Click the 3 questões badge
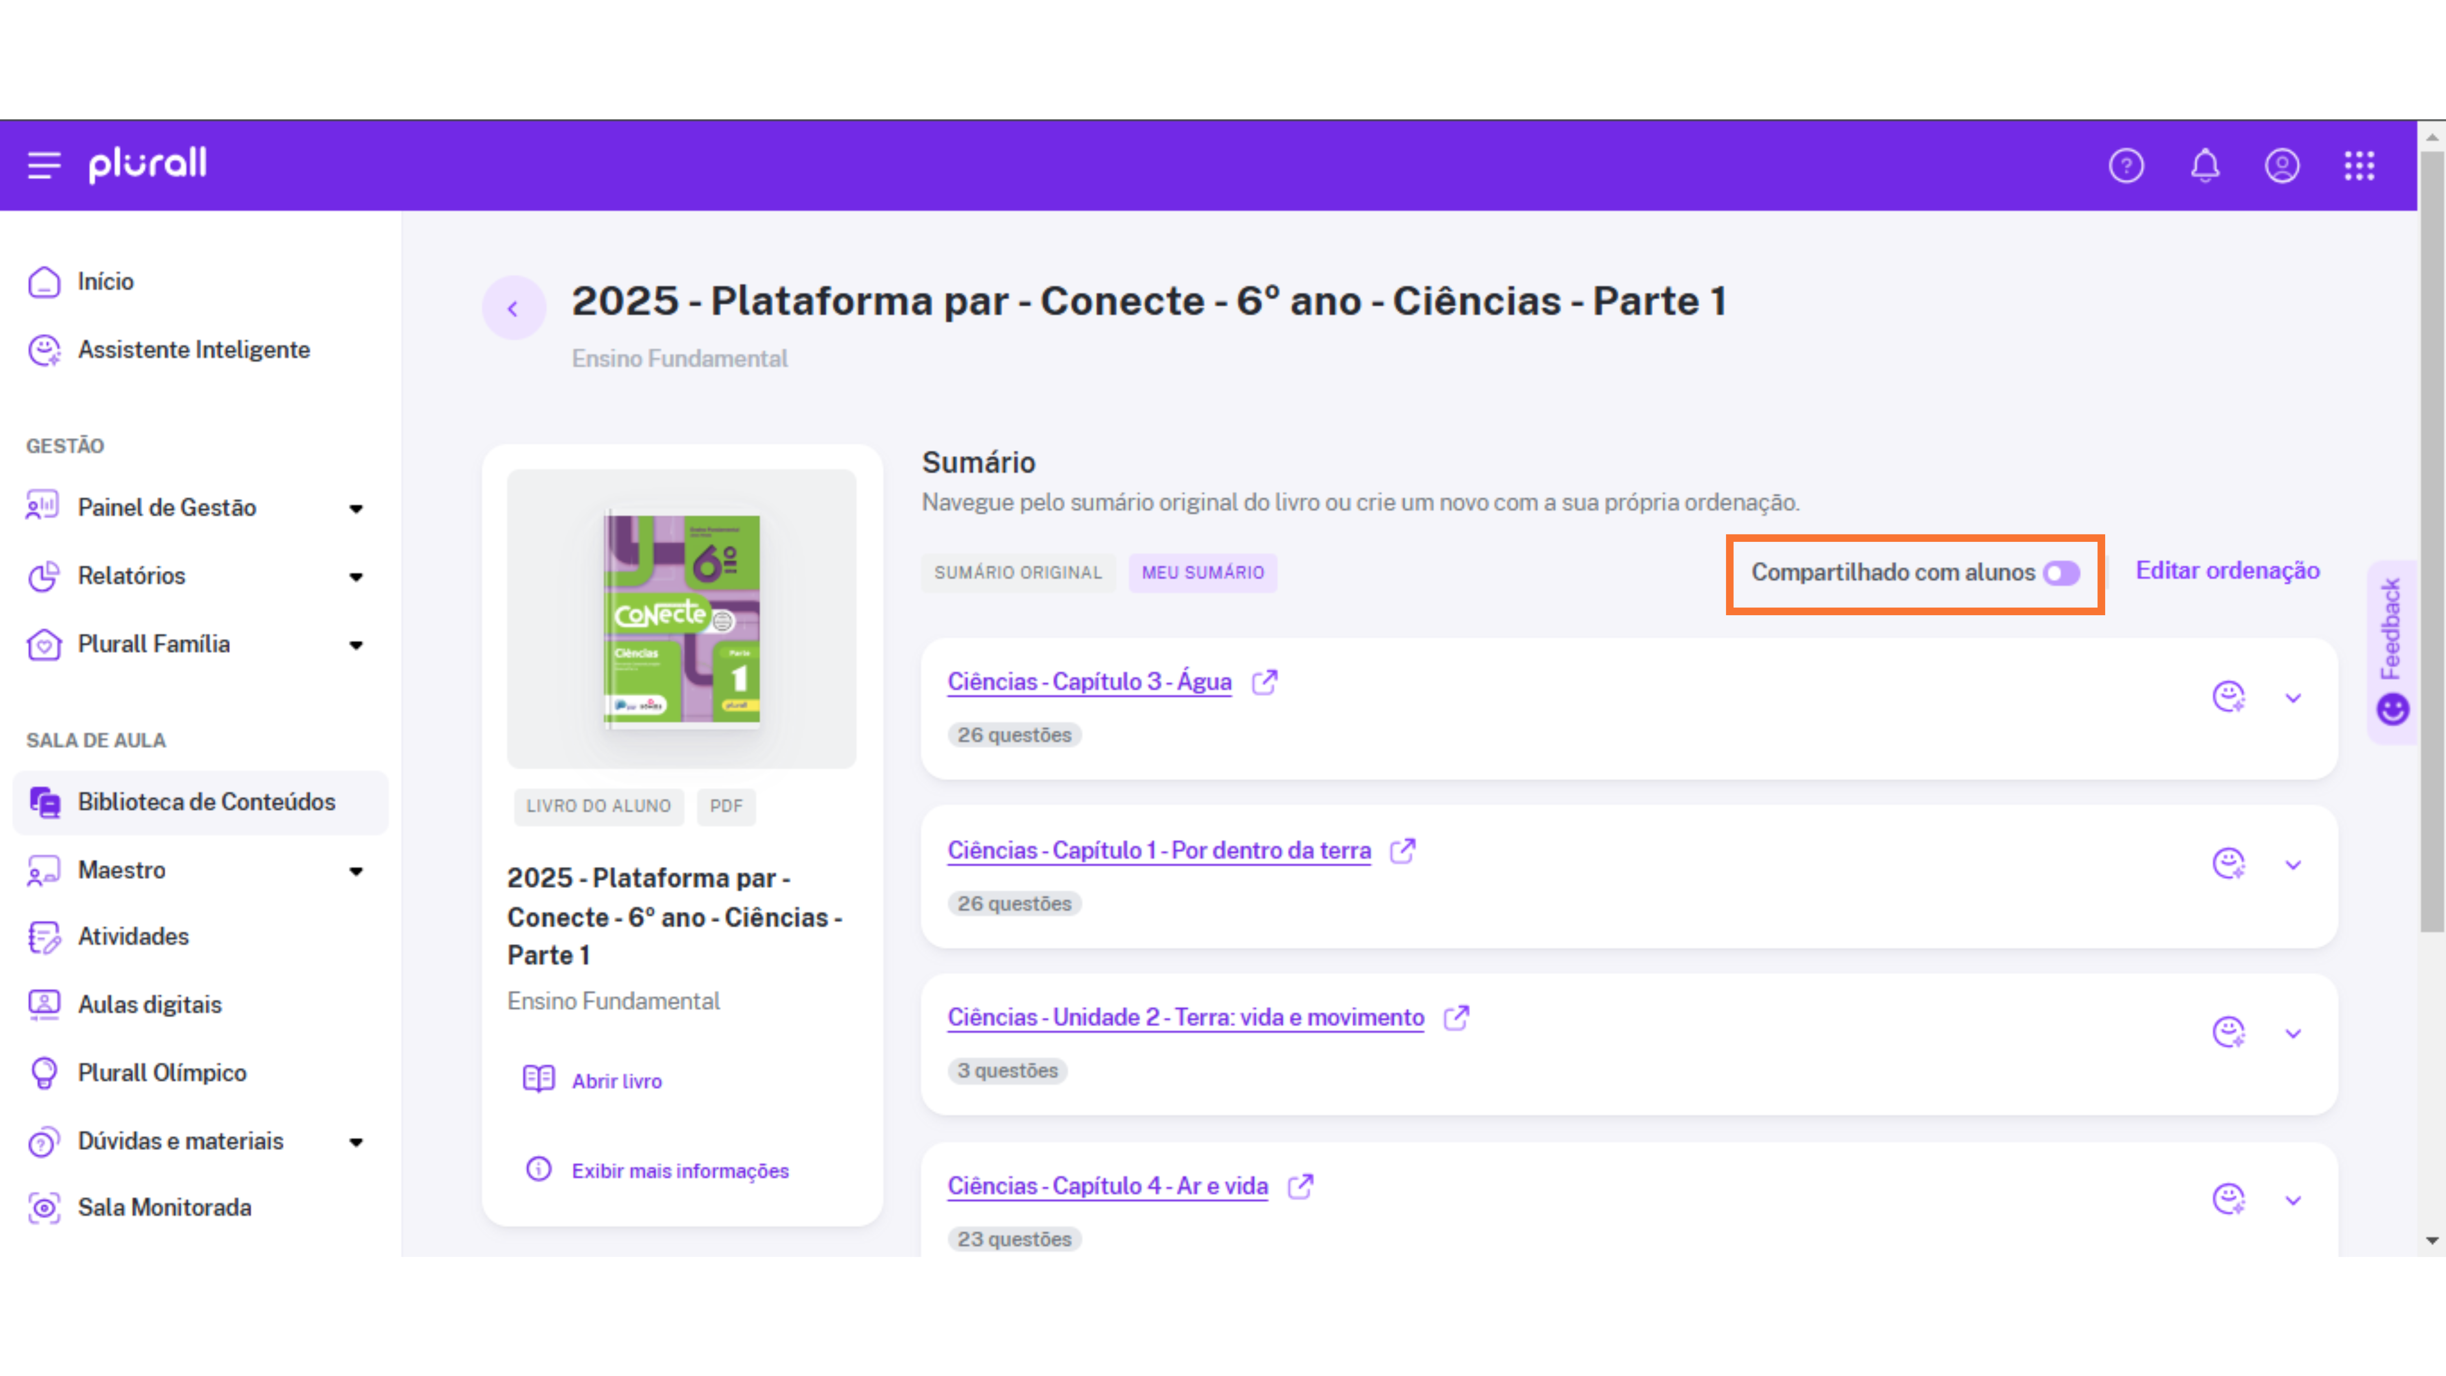The image size is (2446, 1376). click(x=1007, y=1070)
